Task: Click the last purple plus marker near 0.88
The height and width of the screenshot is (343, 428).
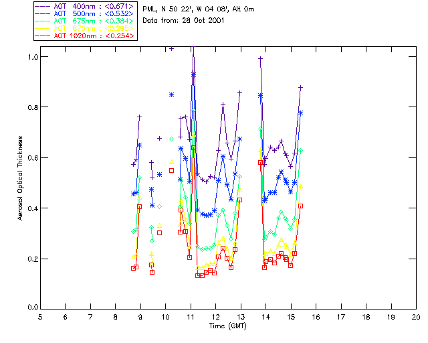Action: click(300, 88)
